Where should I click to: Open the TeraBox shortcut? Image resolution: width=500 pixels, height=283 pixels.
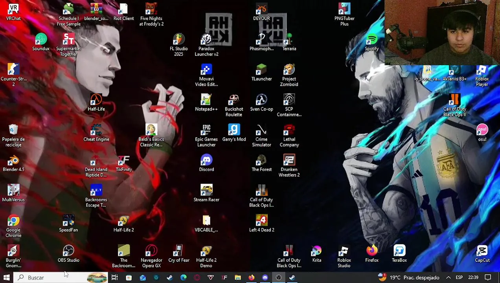[399, 254]
